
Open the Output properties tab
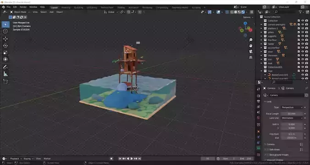[x=258, y=101]
